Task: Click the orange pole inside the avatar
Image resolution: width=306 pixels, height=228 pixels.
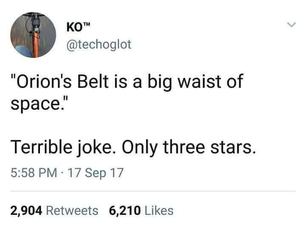Action: (x=36, y=45)
